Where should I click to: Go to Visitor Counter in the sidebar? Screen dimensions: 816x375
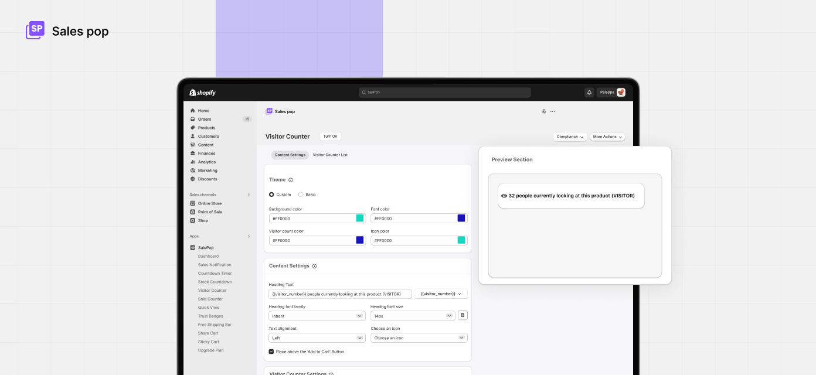212,291
